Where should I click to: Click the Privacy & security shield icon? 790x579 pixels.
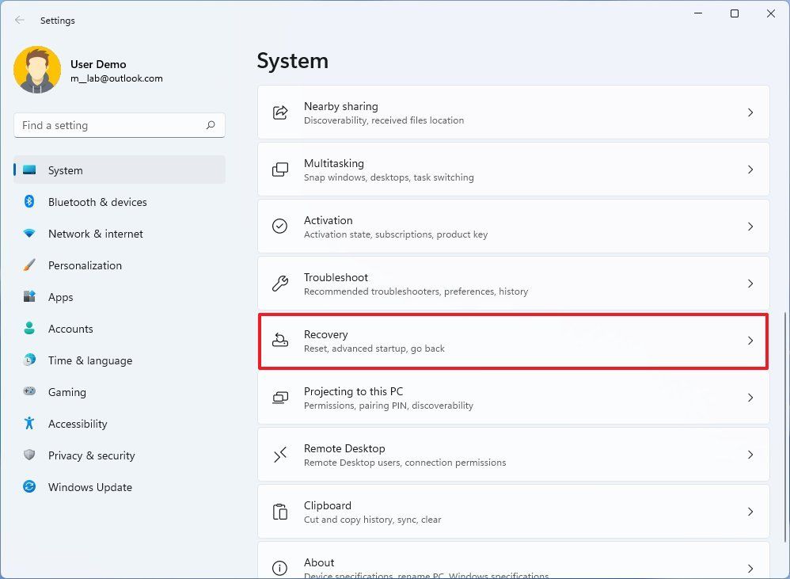pyautogui.click(x=29, y=455)
